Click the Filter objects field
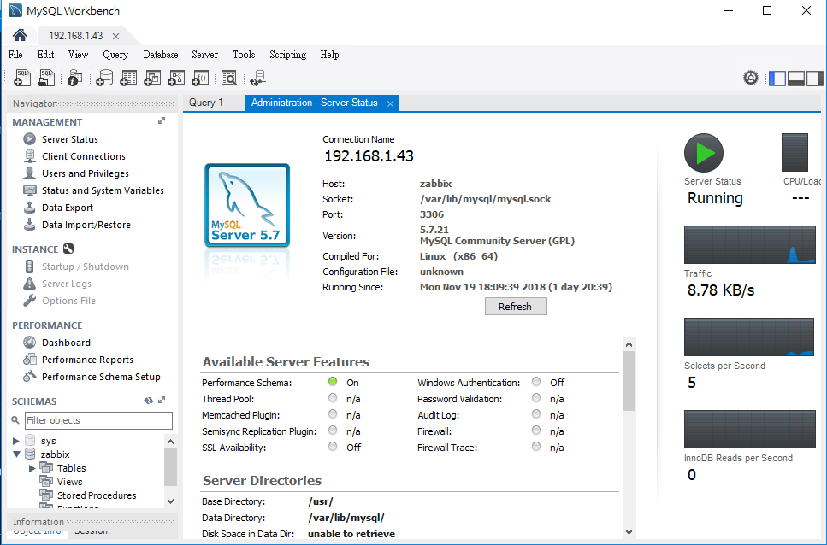The image size is (827, 545). click(x=98, y=420)
